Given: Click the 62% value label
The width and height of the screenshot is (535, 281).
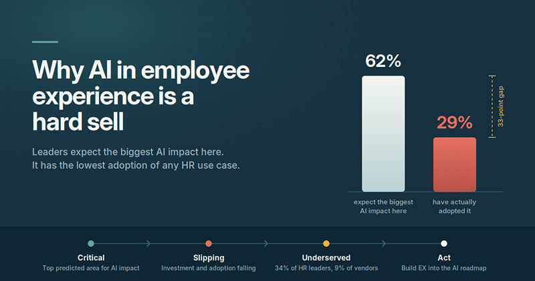Looking at the screenshot, I should [383, 61].
